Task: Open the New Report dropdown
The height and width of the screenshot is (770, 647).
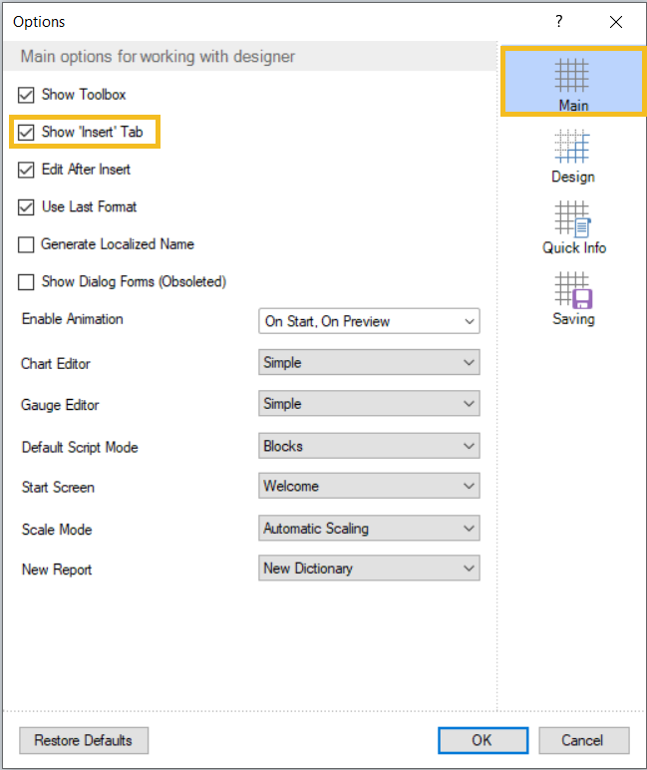Action: pyautogui.click(x=369, y=569)
